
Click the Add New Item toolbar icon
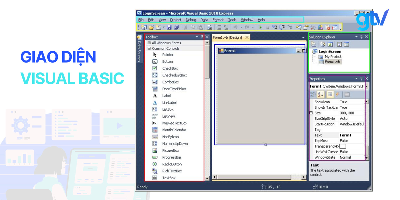[158, 27]
